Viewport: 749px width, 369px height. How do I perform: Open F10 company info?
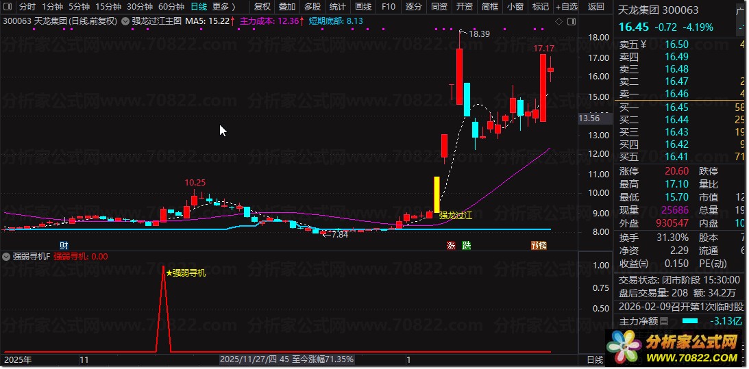389,7
